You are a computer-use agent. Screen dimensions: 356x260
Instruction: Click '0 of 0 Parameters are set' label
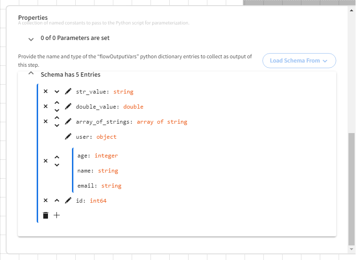tap(75, 38)
